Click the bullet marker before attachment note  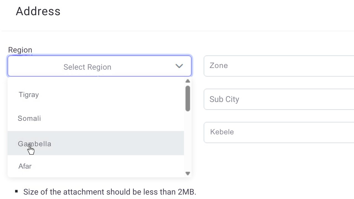17,191
